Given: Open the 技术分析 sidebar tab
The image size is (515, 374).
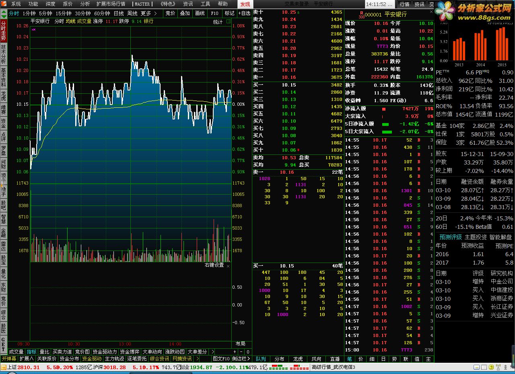Looking at the screenshot, I should tap(4, 53).
